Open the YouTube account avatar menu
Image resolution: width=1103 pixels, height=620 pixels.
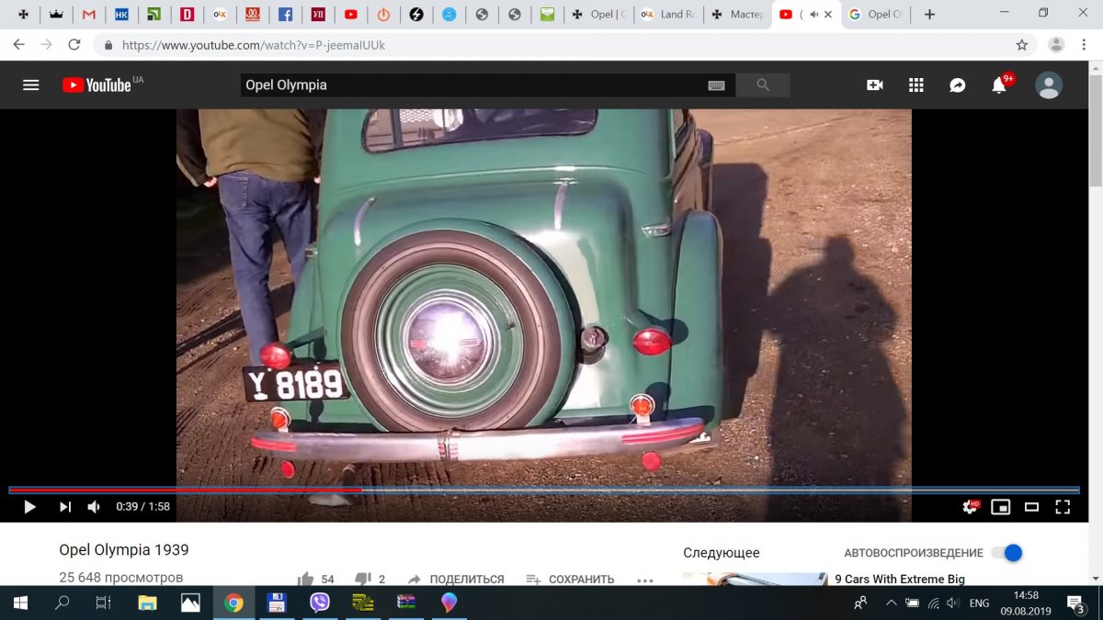click(1049, 85)
